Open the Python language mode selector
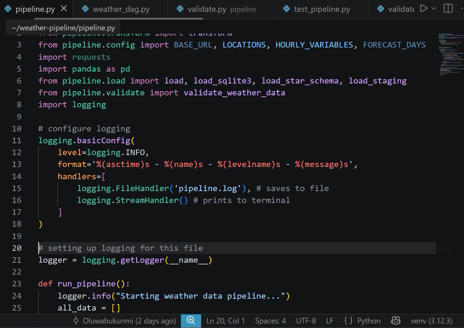The height and width of the screenshot is (328, 464). tap(362, 321)
